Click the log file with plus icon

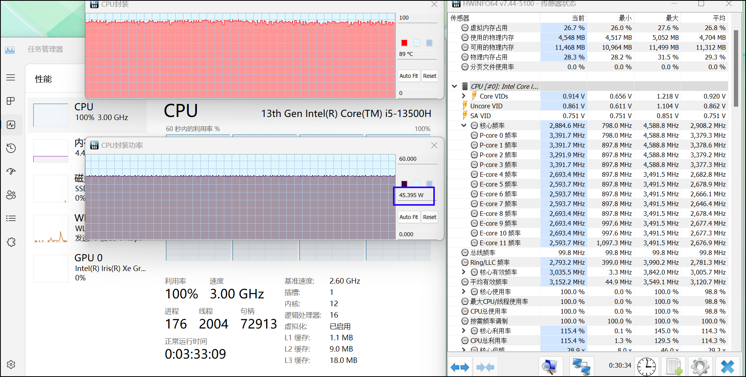pos(674,366)
